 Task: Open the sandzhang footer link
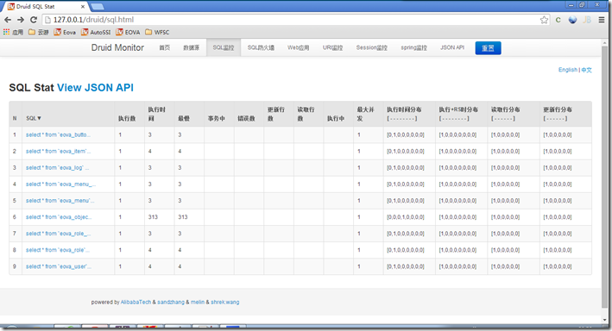(x=171, y=303)
